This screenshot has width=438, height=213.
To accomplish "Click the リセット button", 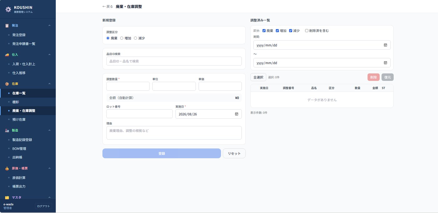I will pos(234,153).
